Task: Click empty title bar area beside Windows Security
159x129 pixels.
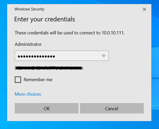Action: 91,9
